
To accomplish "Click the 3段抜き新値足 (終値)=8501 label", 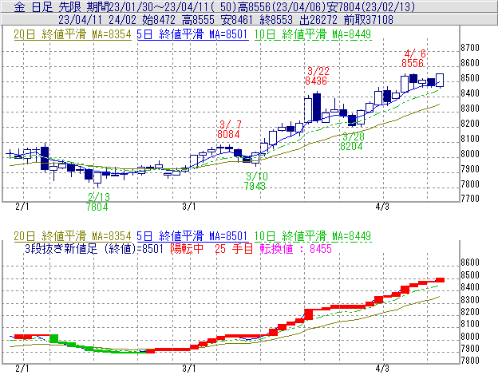I will click(x=94, y=248).
